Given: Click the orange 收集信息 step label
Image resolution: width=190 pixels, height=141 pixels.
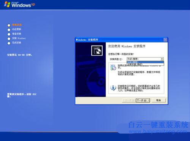Looking at the screenshot, I should [x=17, y=25].
